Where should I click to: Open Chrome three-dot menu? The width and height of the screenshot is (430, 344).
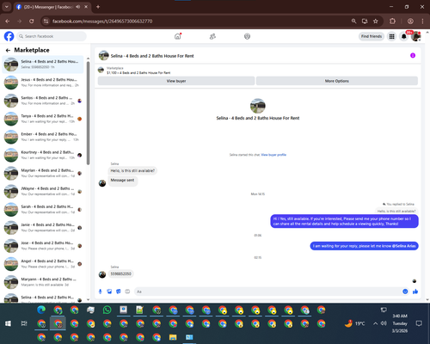coord(422,21)
